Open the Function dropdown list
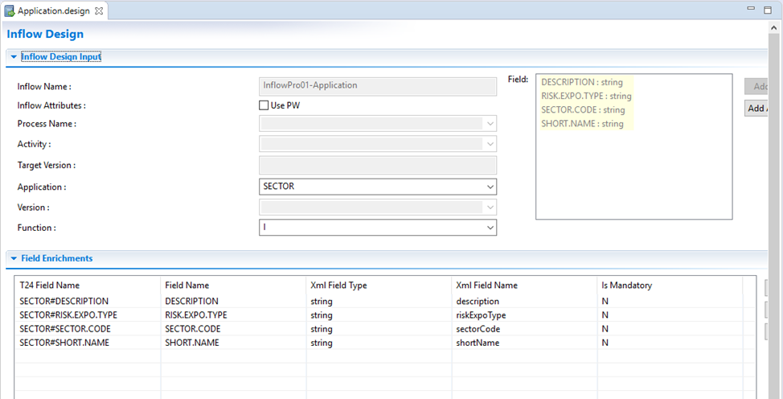Image resolution: width=783 pixels, height=399 pixels. click(x=490, y=228)
